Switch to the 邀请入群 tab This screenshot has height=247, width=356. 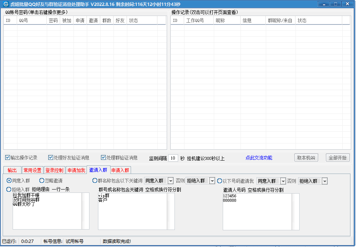[x=98, y=169]
